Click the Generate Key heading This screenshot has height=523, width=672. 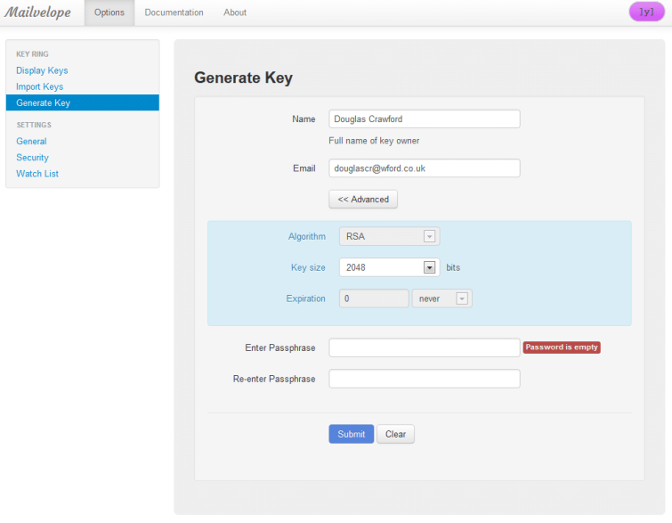point(243,78)
